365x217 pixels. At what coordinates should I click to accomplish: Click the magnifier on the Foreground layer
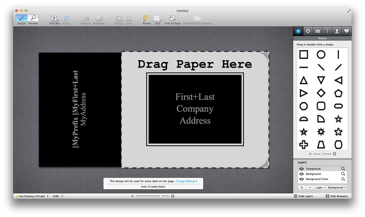coord(343,169)
